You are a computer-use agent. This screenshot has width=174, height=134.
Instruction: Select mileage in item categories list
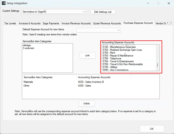click(27, 45)
